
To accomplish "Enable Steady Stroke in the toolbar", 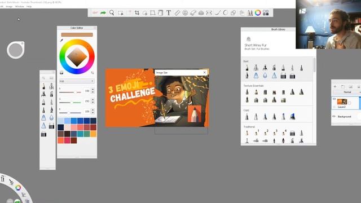I will (x=218, y=12).
